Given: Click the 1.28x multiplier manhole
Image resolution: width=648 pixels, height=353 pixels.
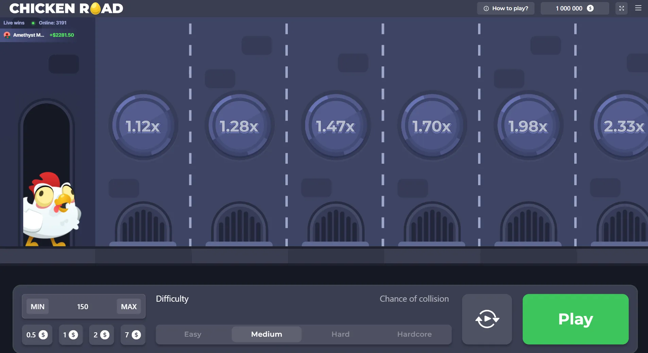Looking at the screenshot, I should 239,126.
